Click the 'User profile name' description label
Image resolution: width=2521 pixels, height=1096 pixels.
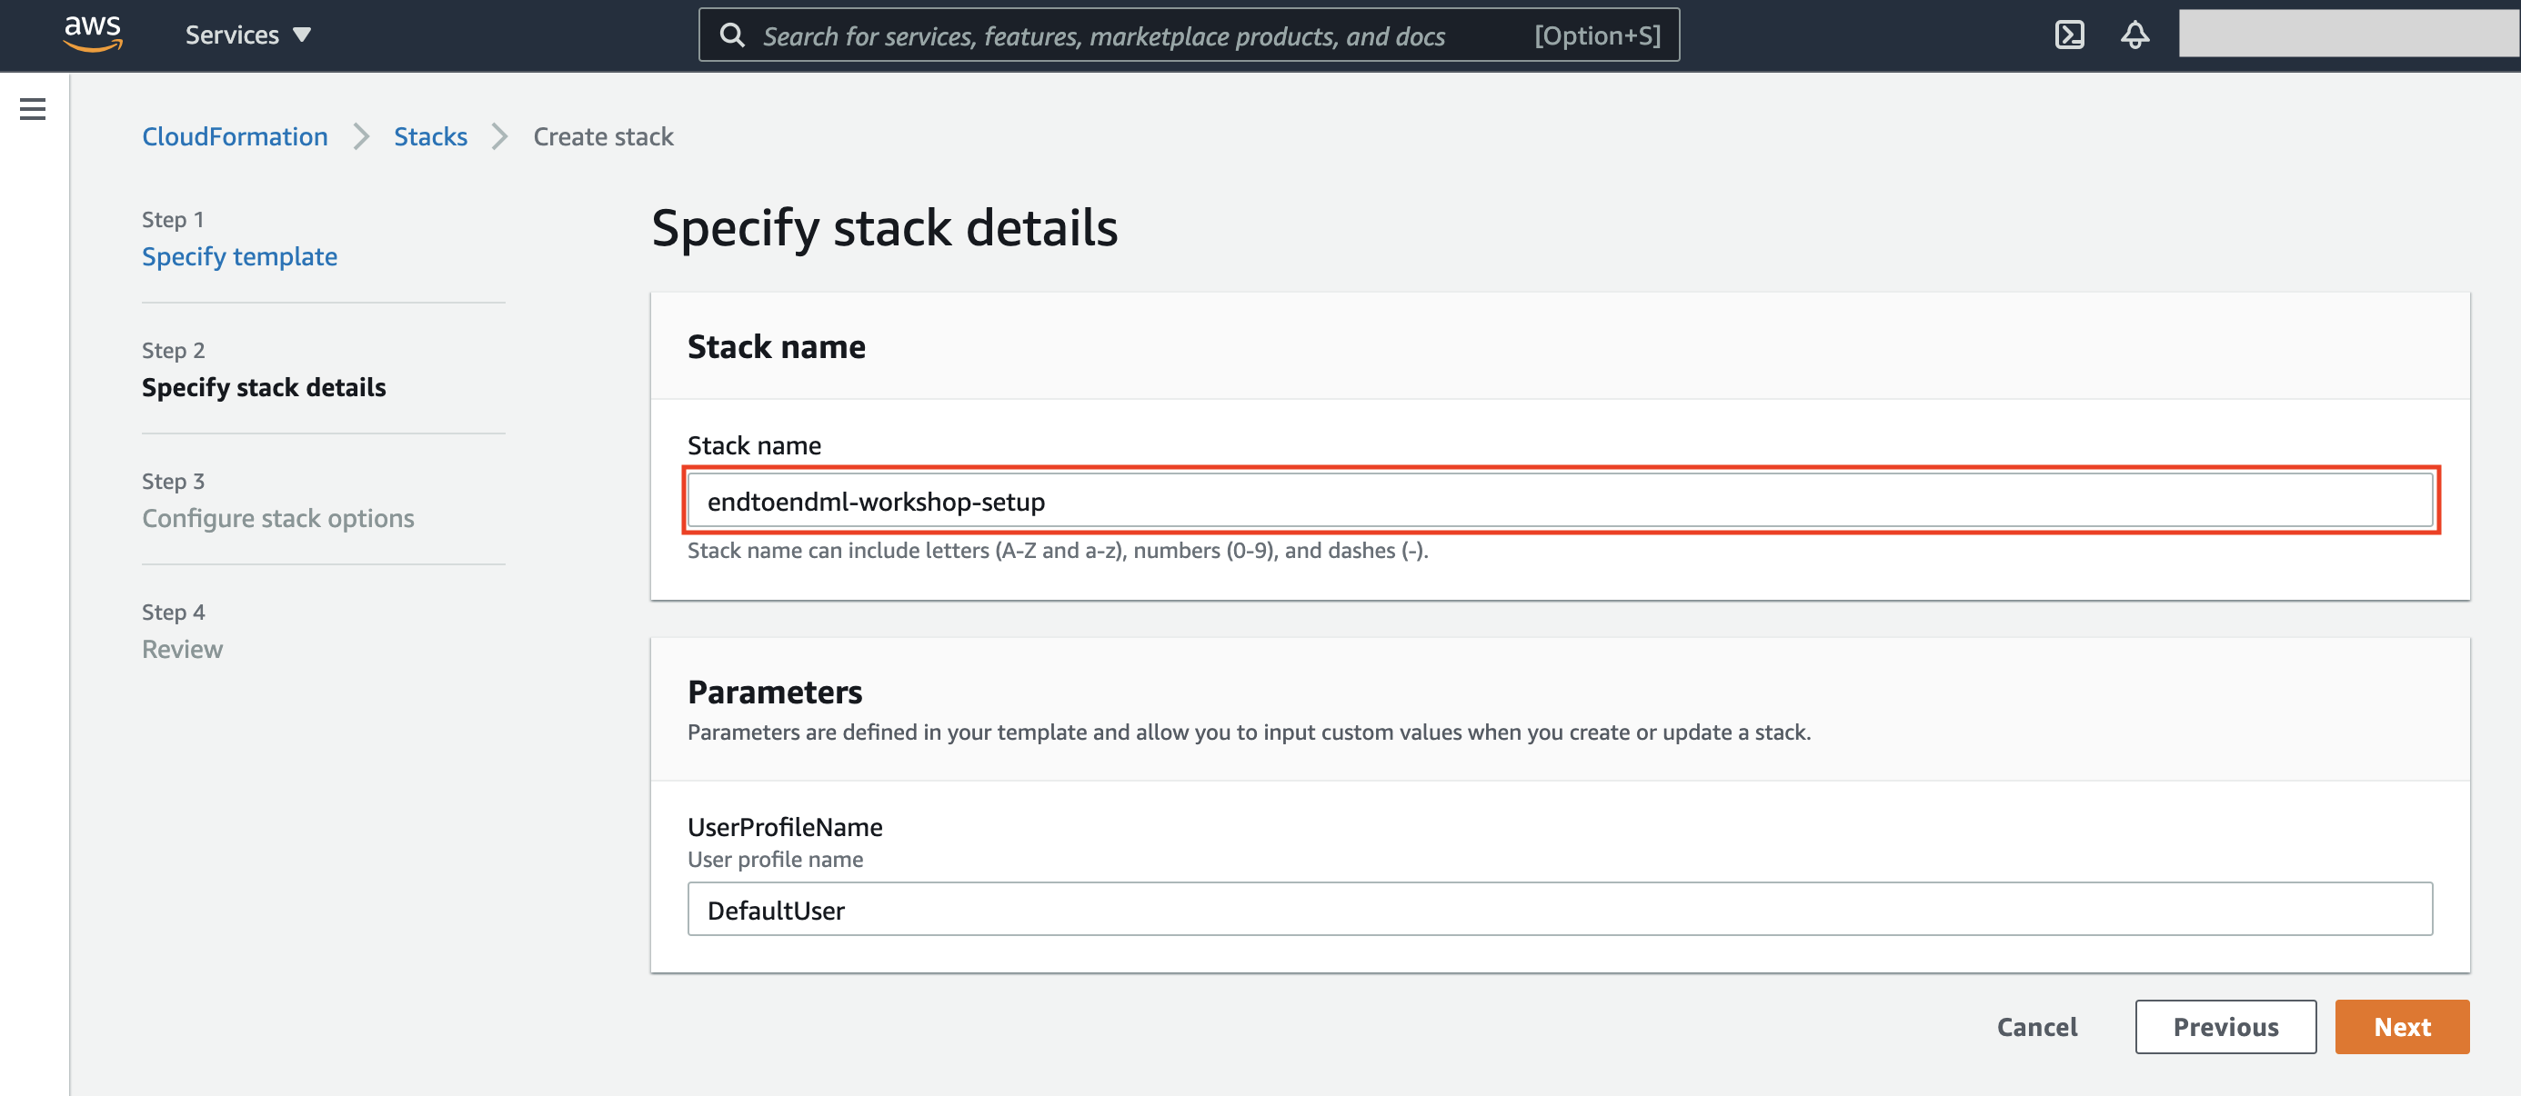point(775,860)
